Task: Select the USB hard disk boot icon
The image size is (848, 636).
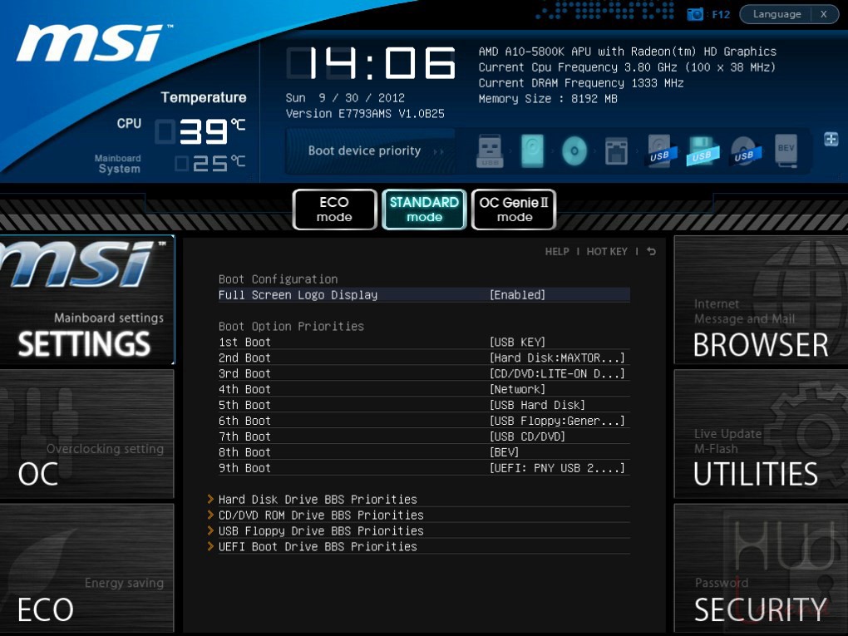Action: tap(659, 150)
